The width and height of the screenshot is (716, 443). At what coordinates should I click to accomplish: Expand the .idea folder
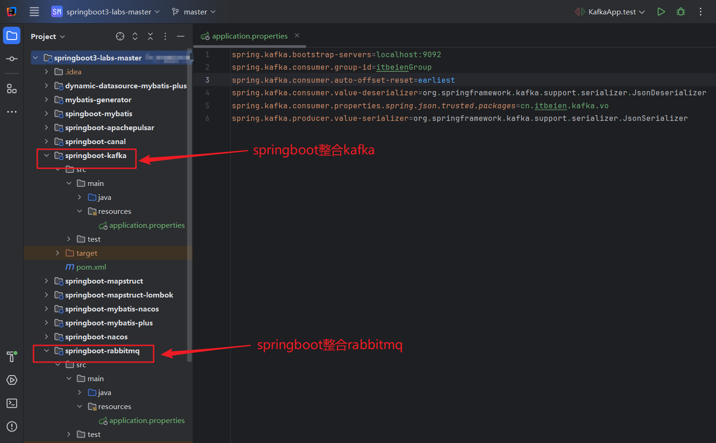point(47,72)
